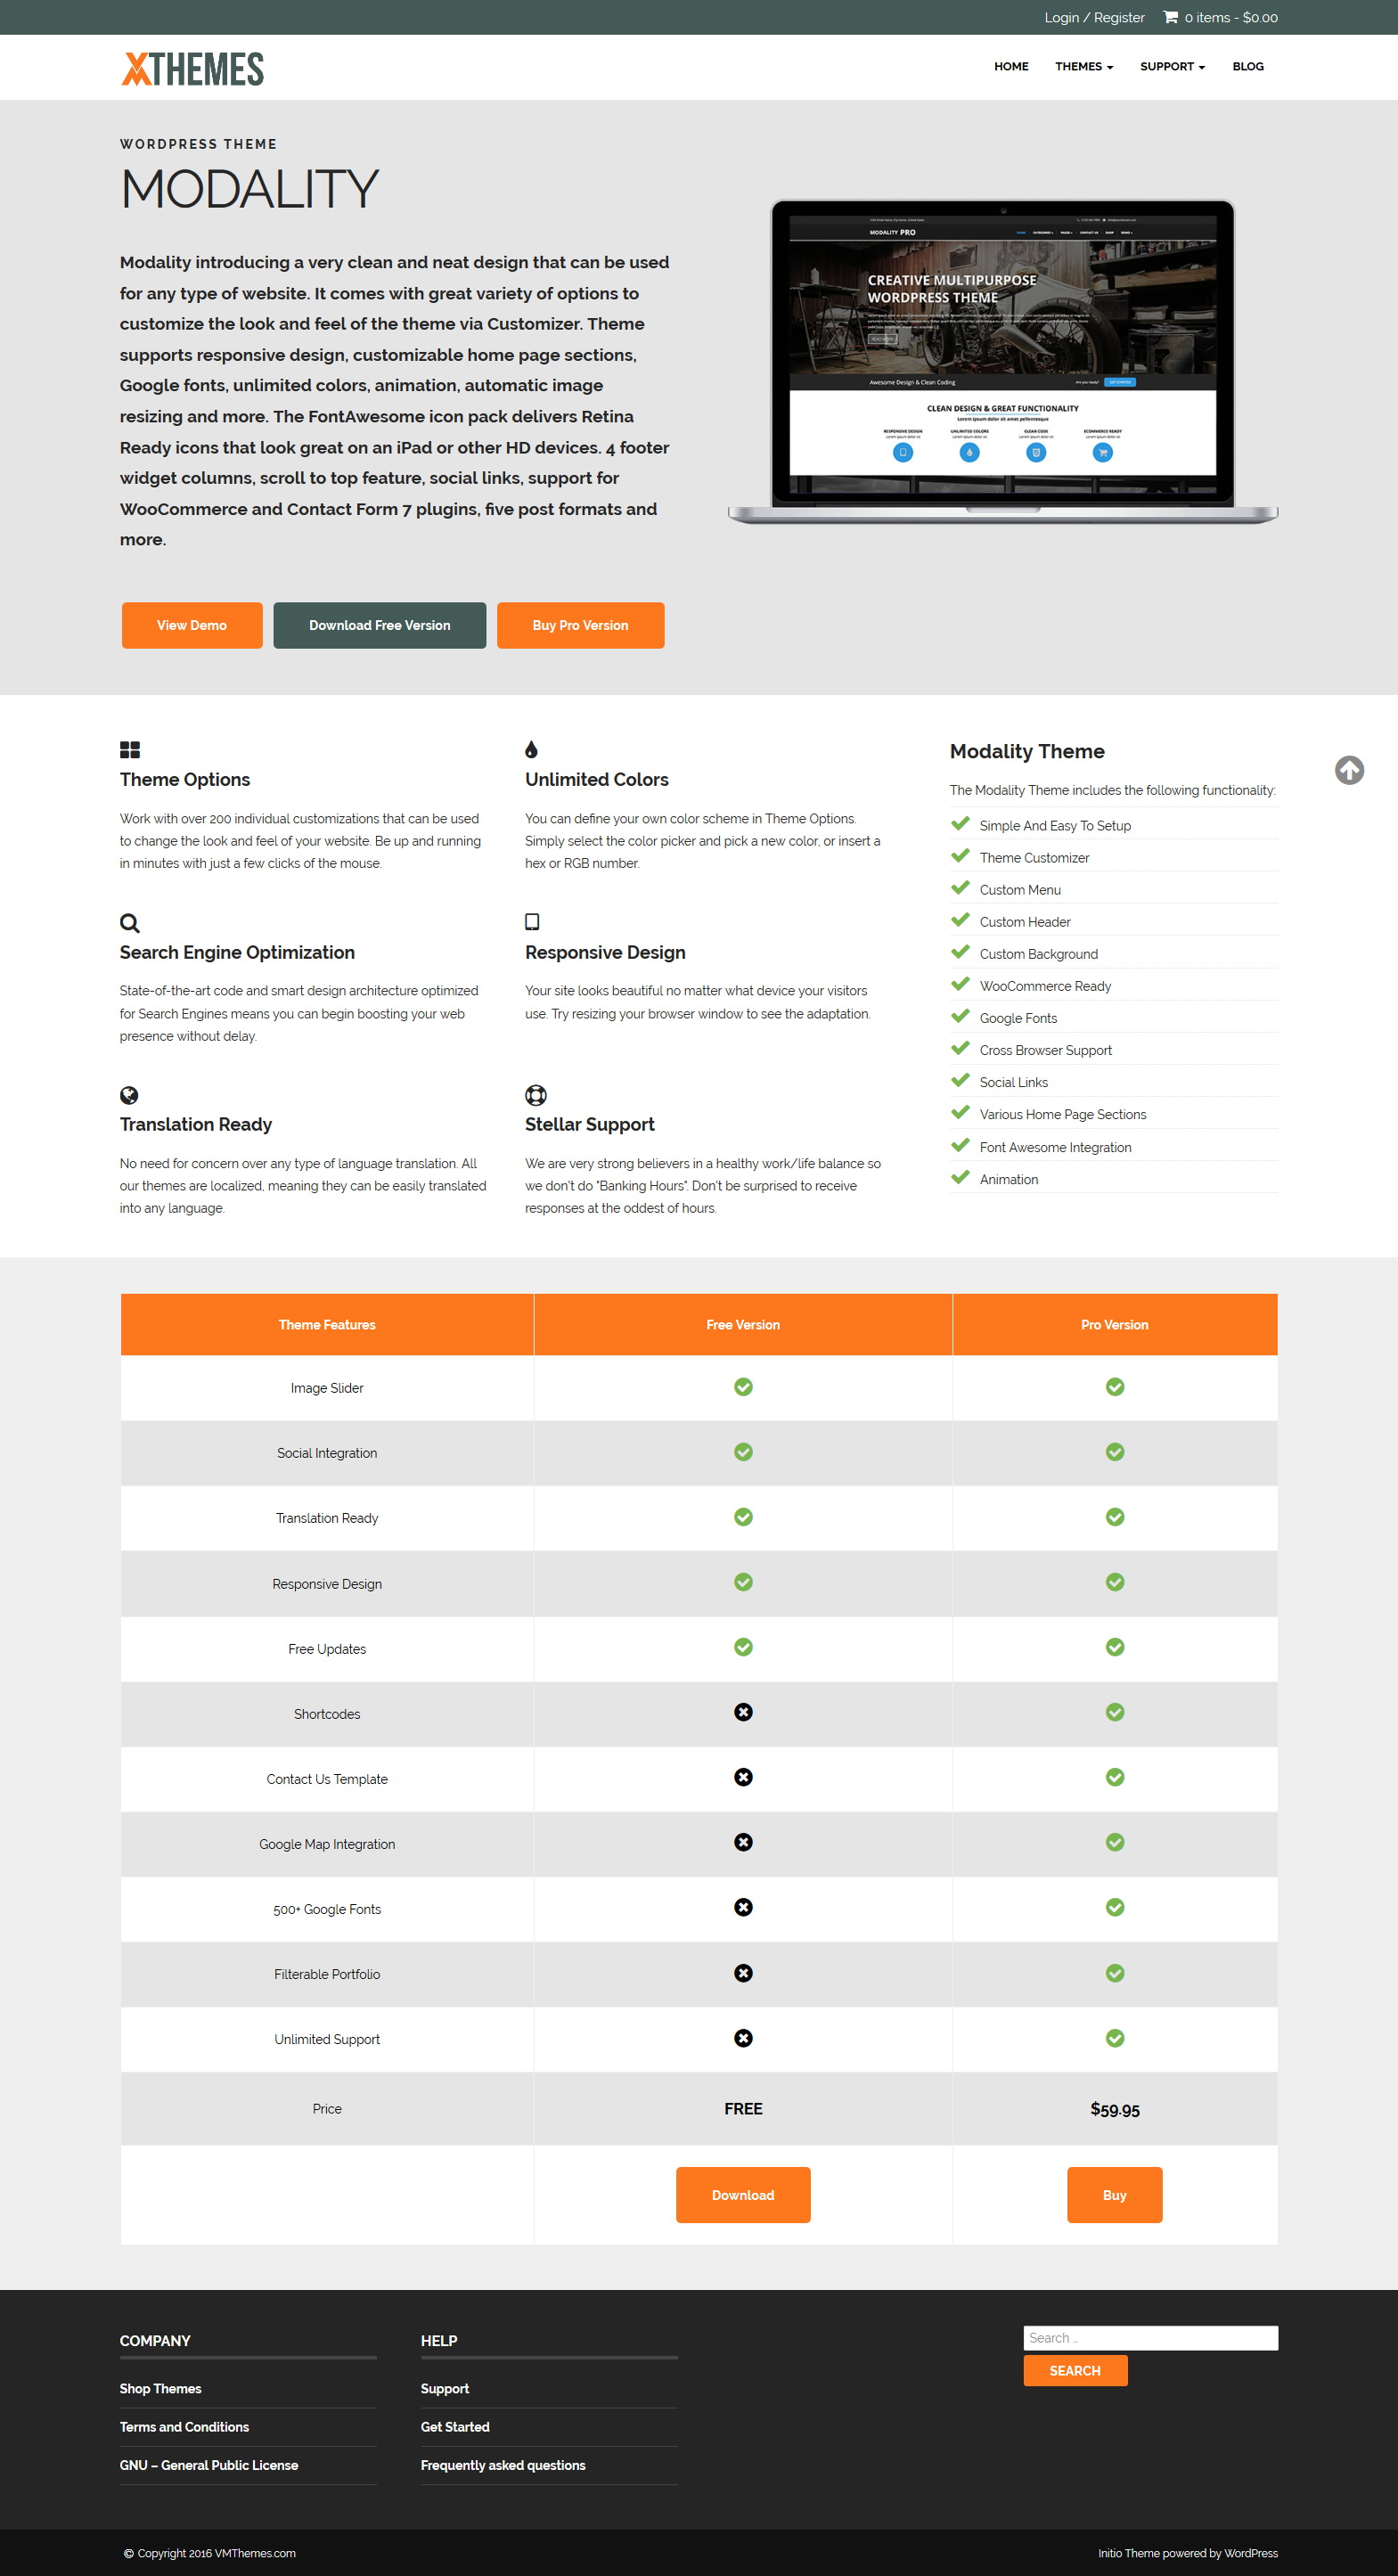Click the View Demo button
This screenshot has width=1398, height=2576.
[x=192, y=625]
